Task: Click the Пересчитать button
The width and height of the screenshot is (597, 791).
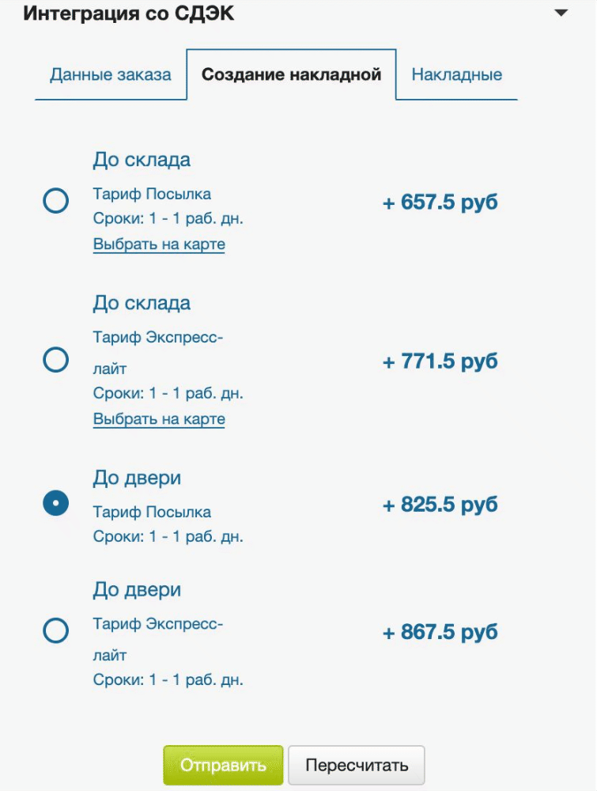Action: 357,765
